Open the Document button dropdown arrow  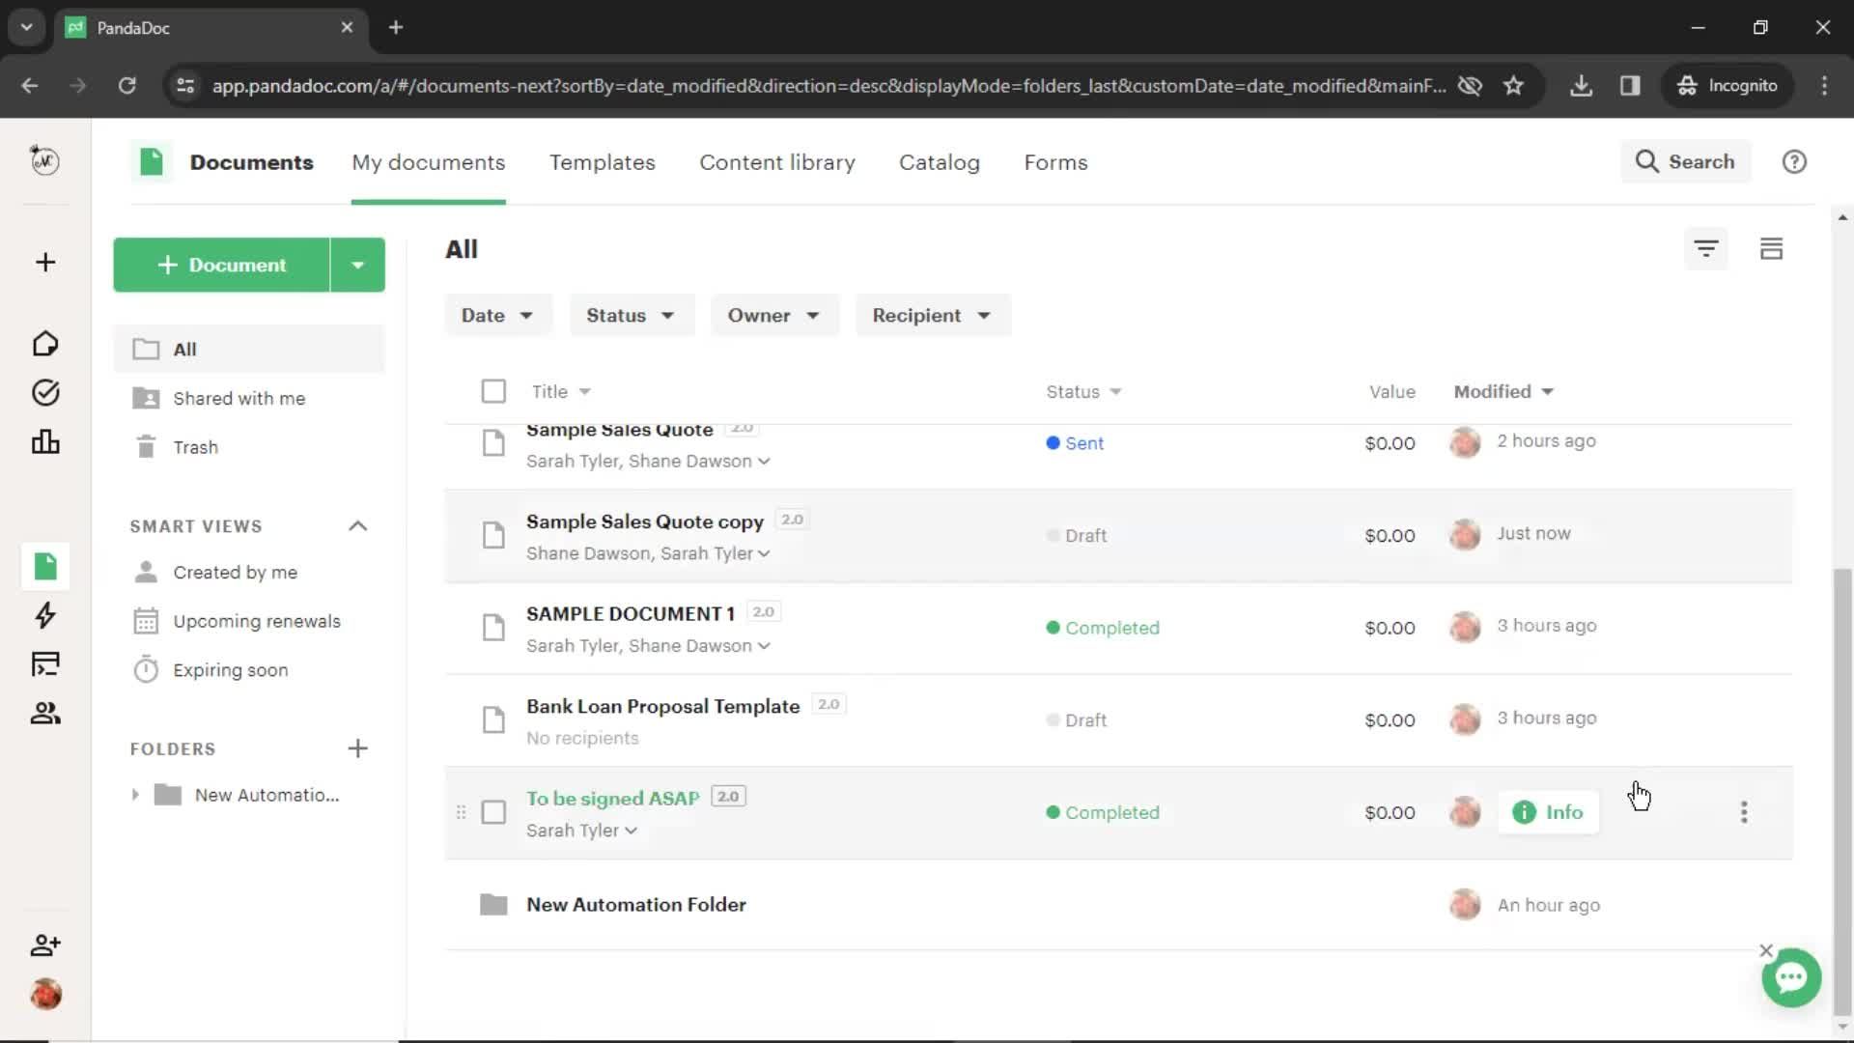point(358,265)
